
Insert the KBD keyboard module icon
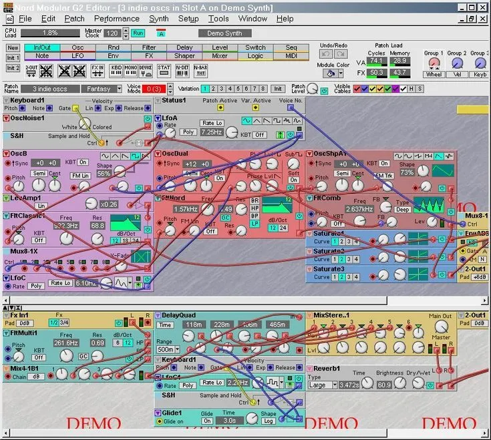[x=116, y=71]
